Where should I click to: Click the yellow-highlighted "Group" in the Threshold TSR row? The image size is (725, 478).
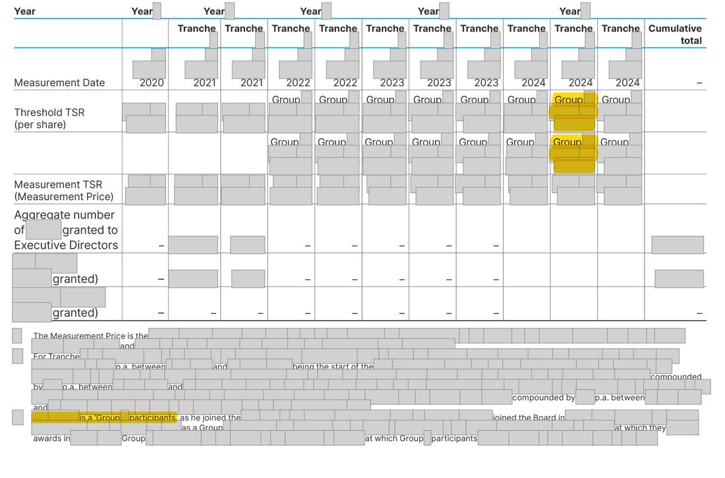[568, 100]
